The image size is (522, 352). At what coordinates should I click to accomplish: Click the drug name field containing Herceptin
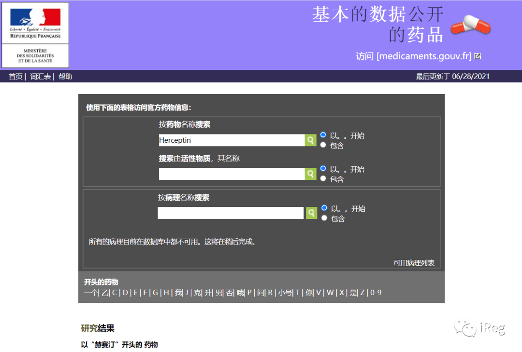pos(232,140)
